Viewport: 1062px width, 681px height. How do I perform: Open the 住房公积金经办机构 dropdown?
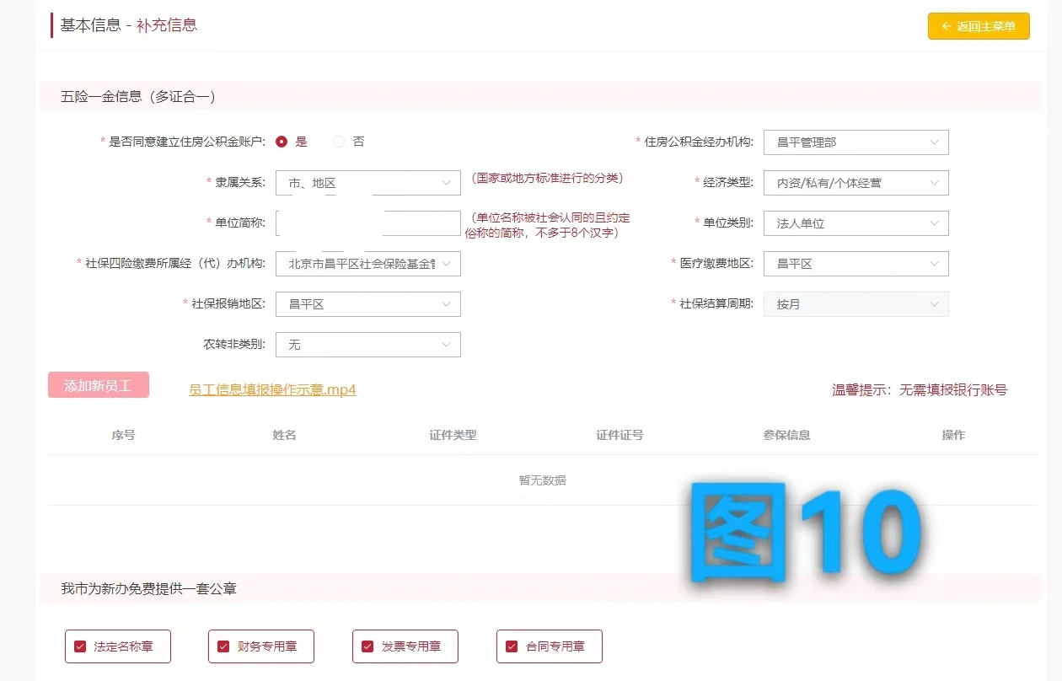click(855, 142)
